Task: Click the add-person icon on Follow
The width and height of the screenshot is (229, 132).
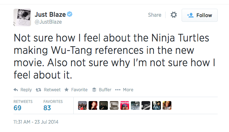Action: click(190, 15)
